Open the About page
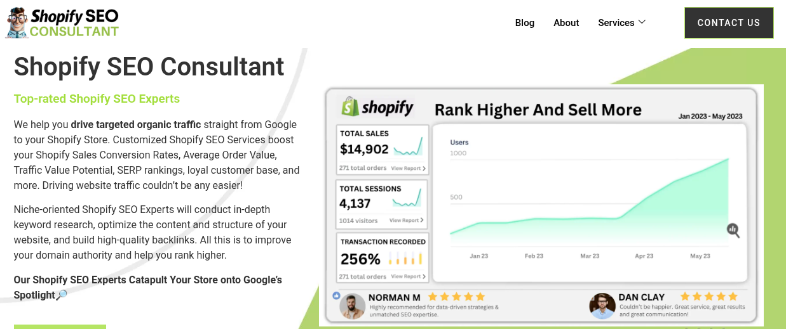Screen dimensions: 786x329 566,23
